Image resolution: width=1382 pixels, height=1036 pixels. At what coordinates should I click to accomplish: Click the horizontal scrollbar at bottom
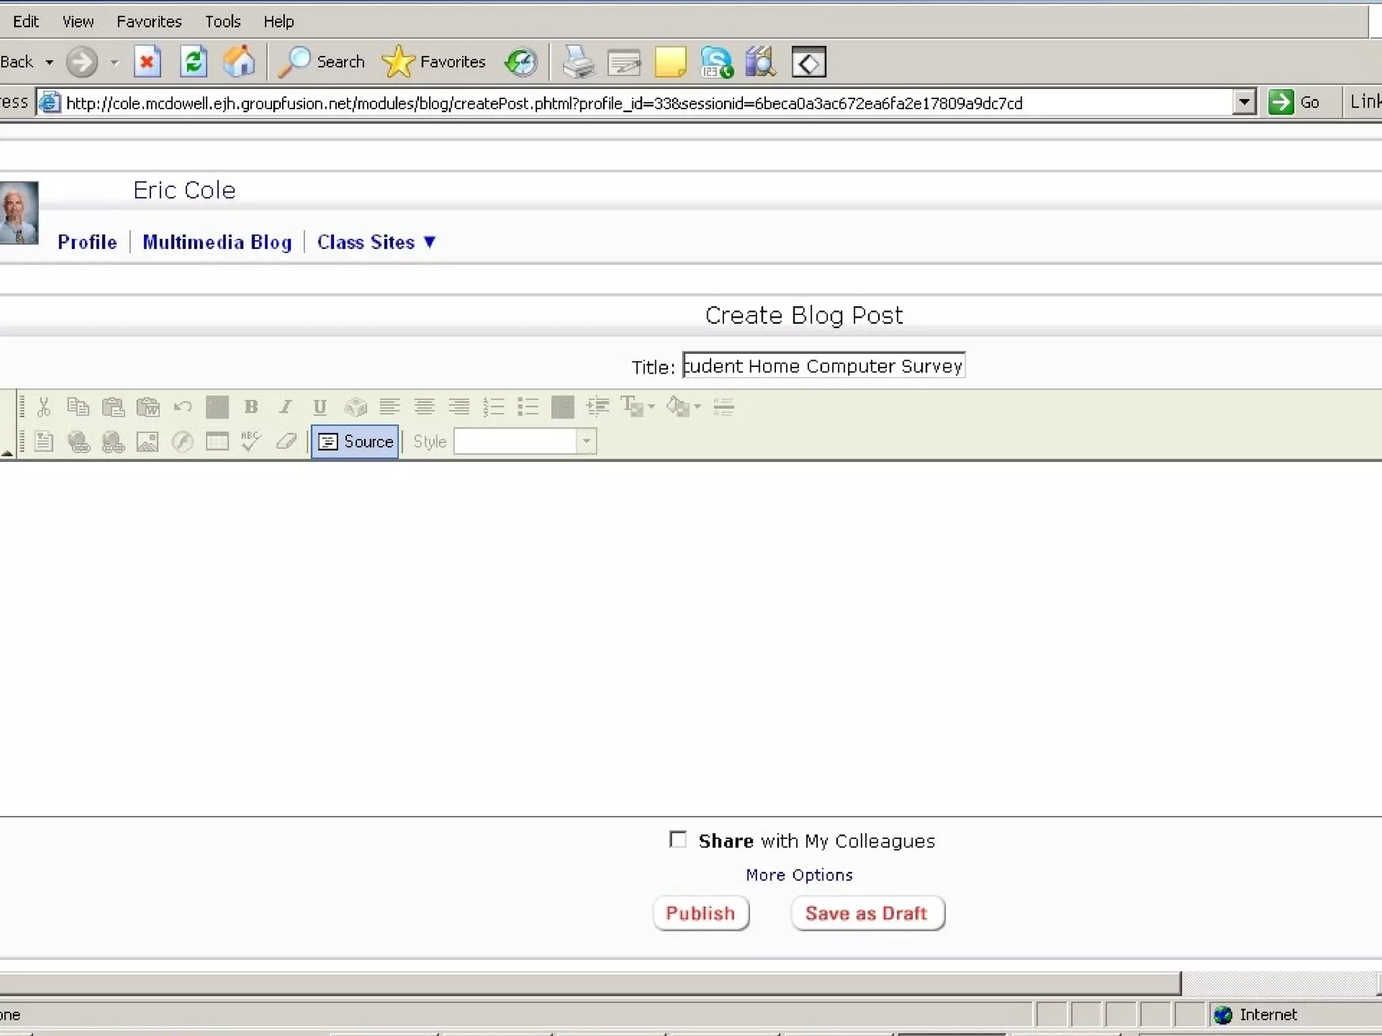(x=587, y=983)
